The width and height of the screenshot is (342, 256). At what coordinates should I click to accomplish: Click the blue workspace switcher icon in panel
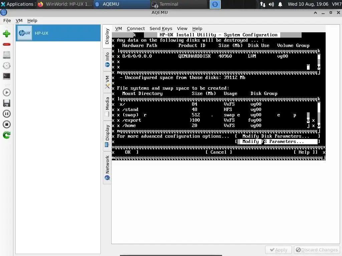(x=215, y=4)
